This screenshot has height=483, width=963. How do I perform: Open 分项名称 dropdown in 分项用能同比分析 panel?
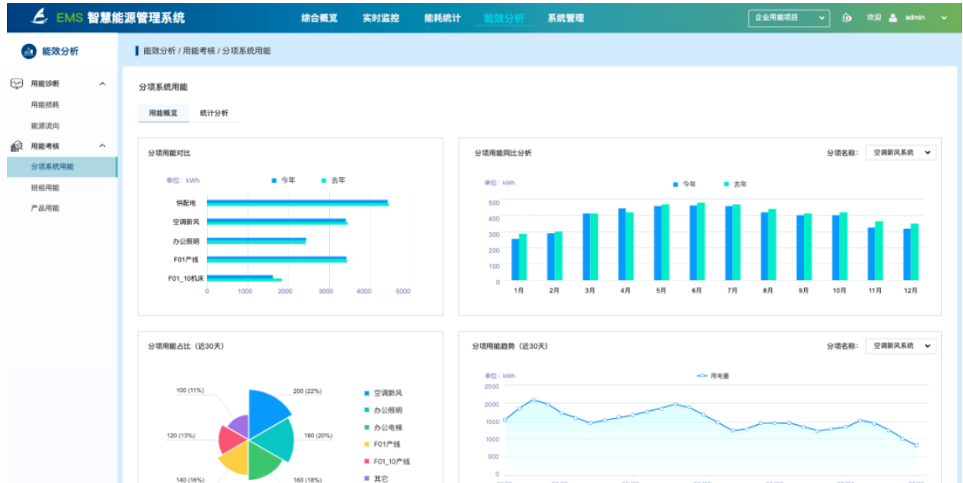[900, 153]
